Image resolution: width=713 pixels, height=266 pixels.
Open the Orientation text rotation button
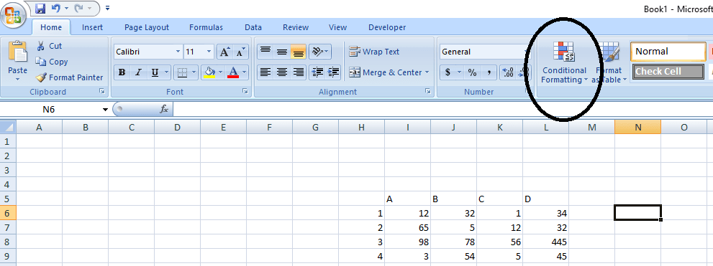tap(320, 52)
